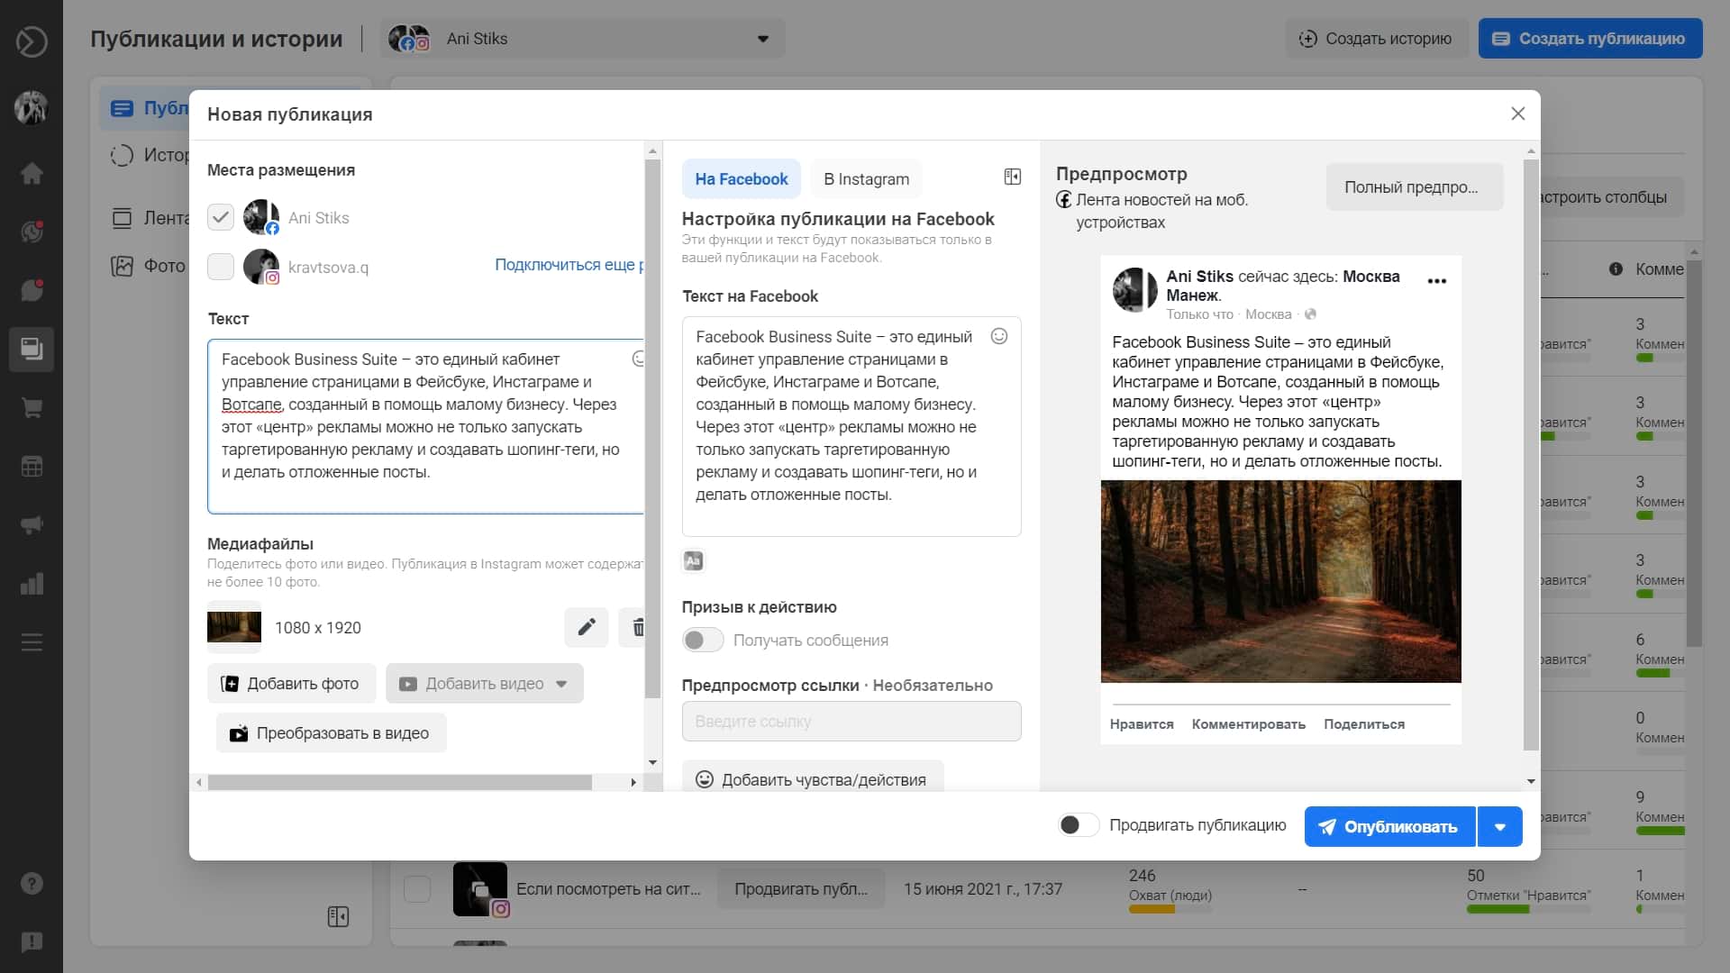
Task: Switch to the В Instagram tab
Action: click(x=866, y=179)
